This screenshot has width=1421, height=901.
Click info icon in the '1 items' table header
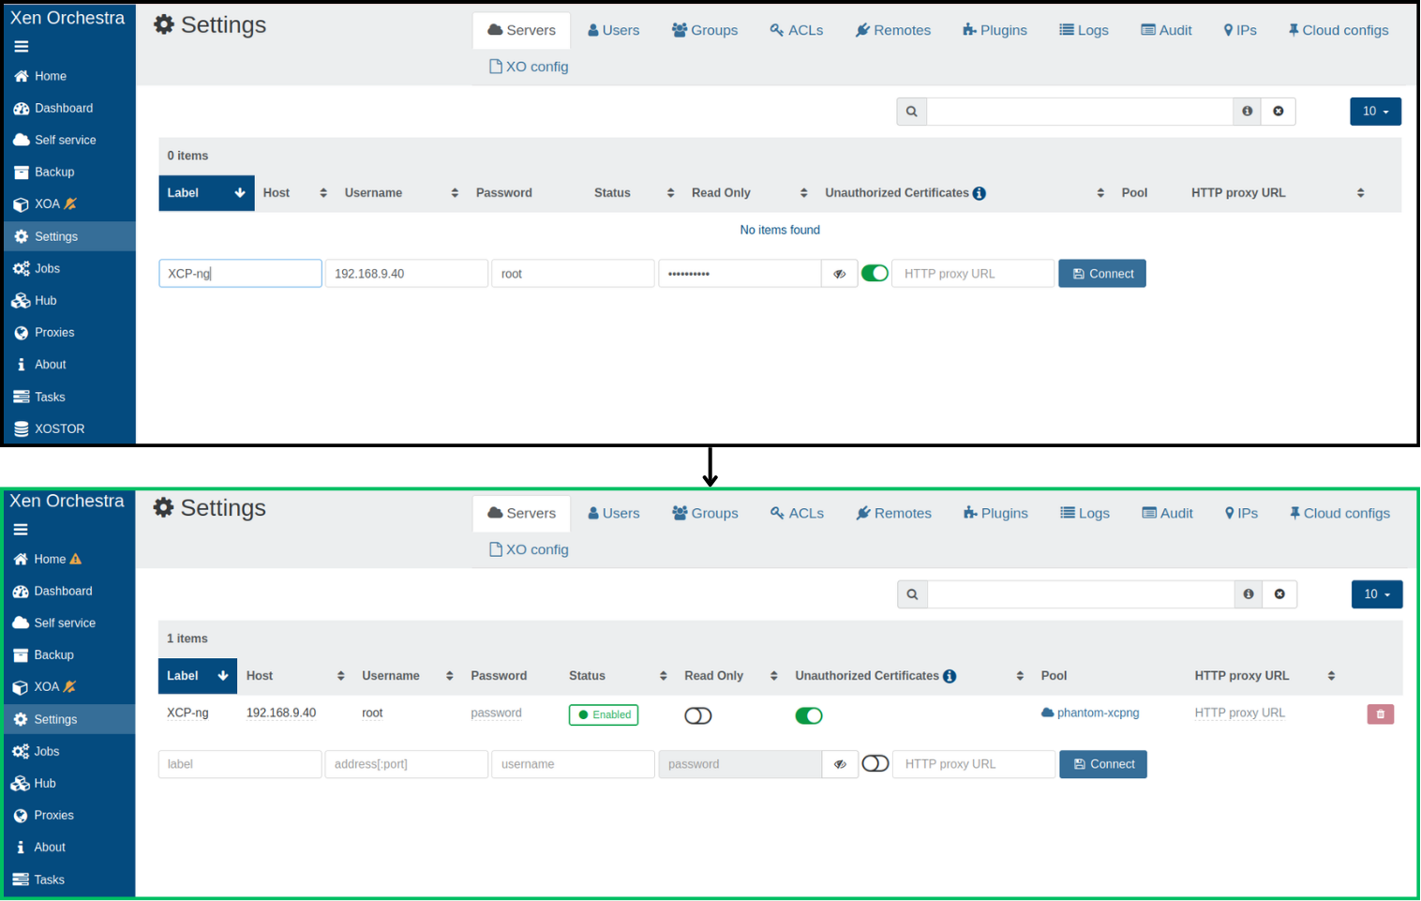tap(950, 677)
